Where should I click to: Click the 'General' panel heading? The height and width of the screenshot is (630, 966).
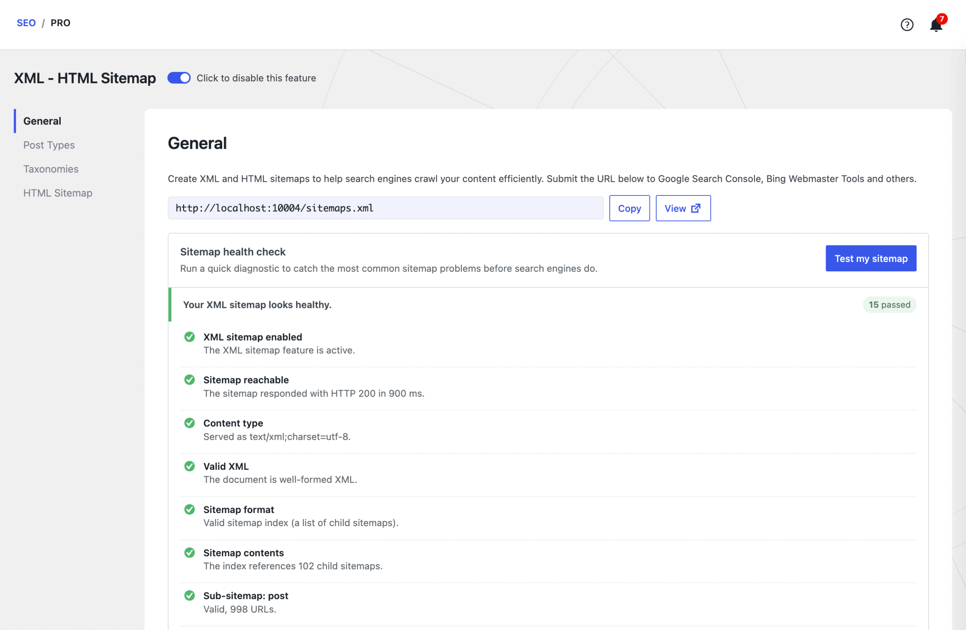coord(197,143)
